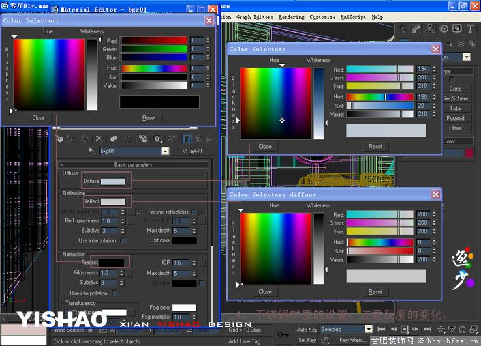Click the Reflect color swatch
481x346 pixels.
pyautogui.click(x=113, y=201)
